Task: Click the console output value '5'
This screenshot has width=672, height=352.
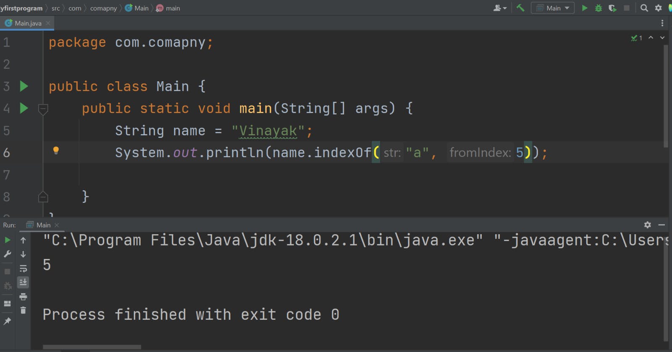Action: click(47, 265)
